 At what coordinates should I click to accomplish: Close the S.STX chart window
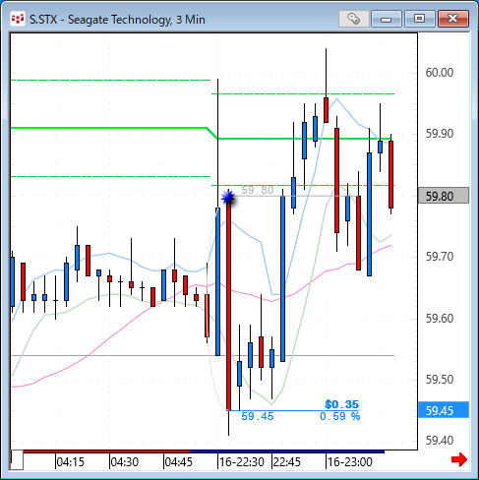tap(453, 19)
